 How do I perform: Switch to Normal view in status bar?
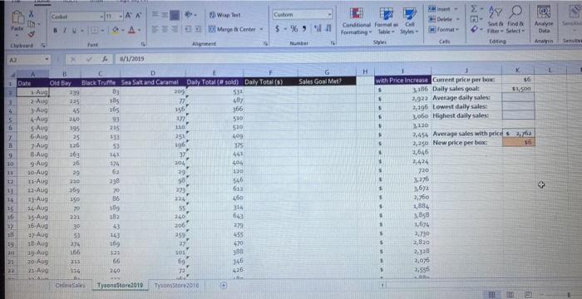[x=491, y=295]
